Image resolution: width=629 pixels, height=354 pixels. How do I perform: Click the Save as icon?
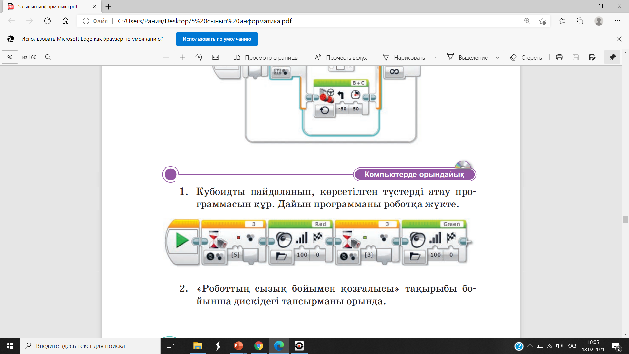click(592, 57)
